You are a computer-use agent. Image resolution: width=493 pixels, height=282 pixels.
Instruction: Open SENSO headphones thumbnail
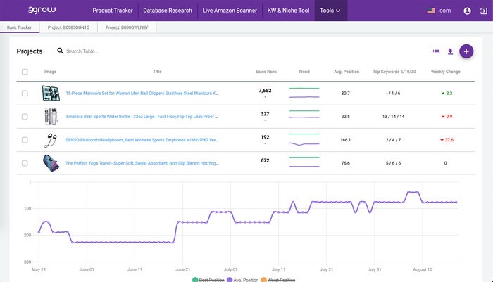(x=50, y=140)
